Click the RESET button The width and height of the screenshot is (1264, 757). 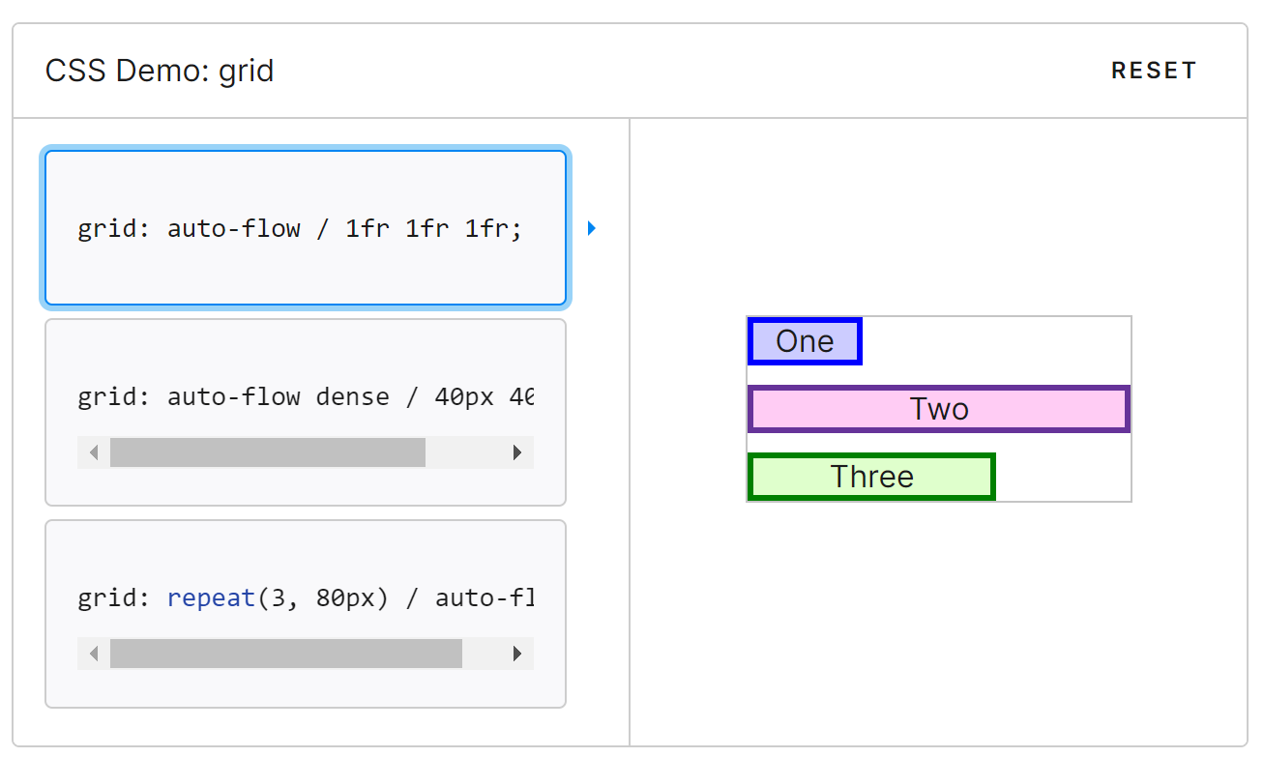(x=1154, y=71)
